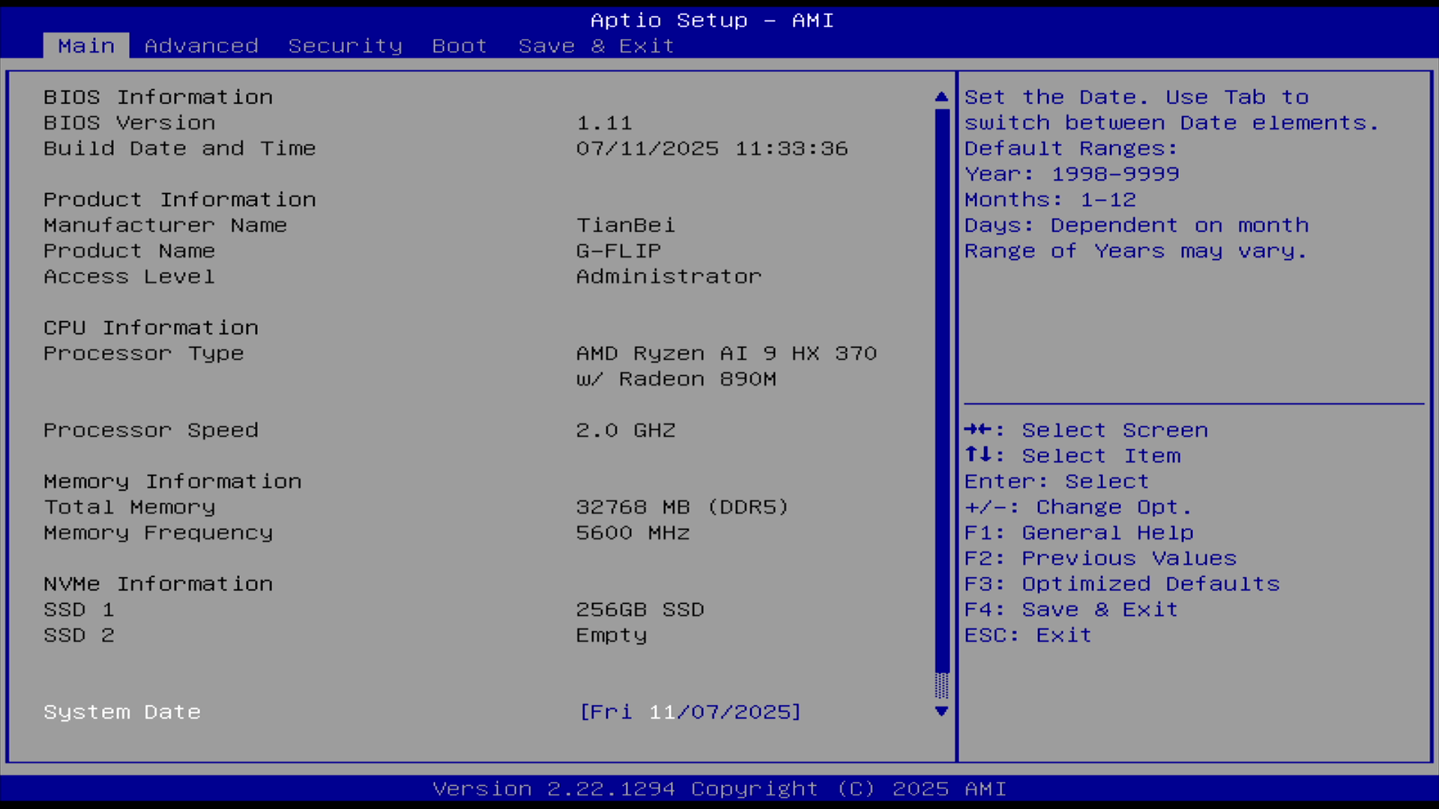Select the Main tab

[86, 46]
